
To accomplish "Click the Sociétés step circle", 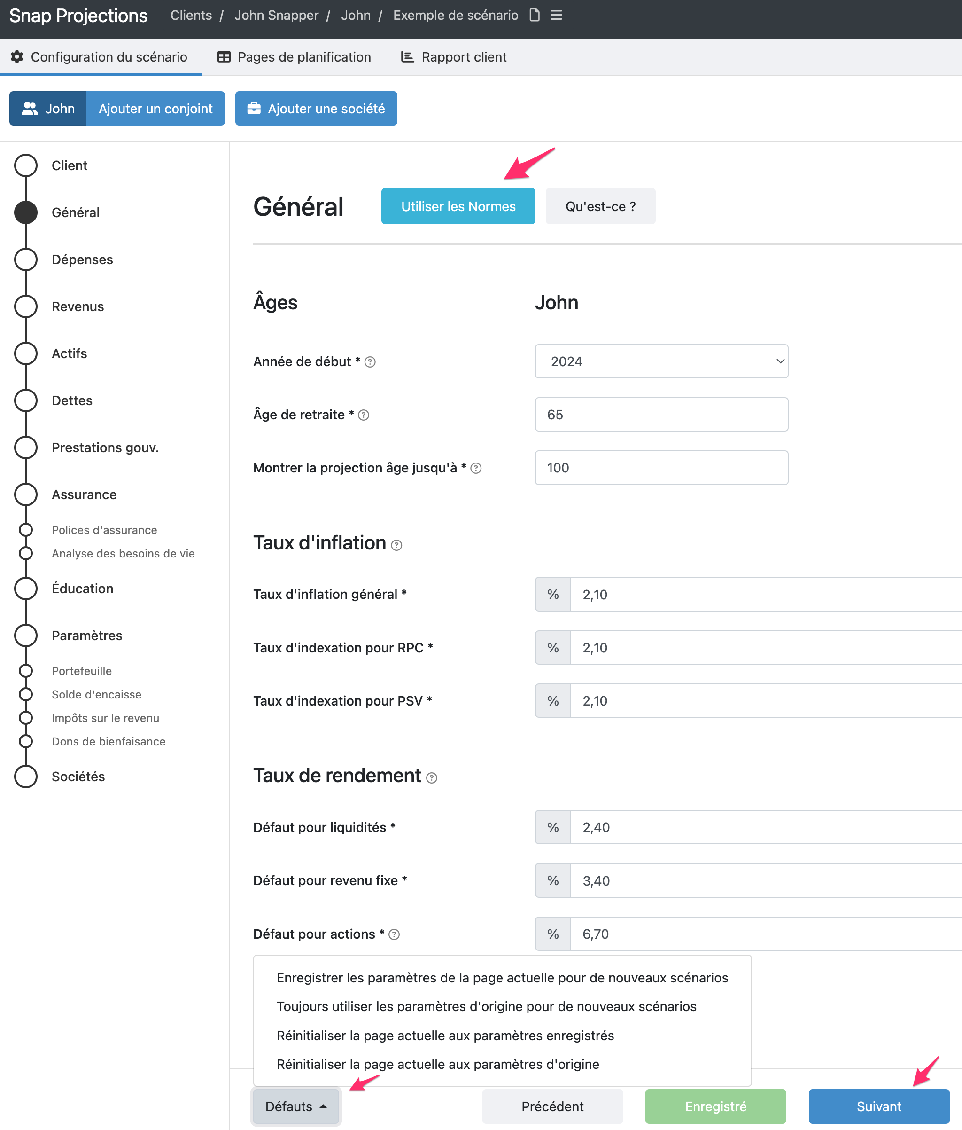I will point(26,777).
